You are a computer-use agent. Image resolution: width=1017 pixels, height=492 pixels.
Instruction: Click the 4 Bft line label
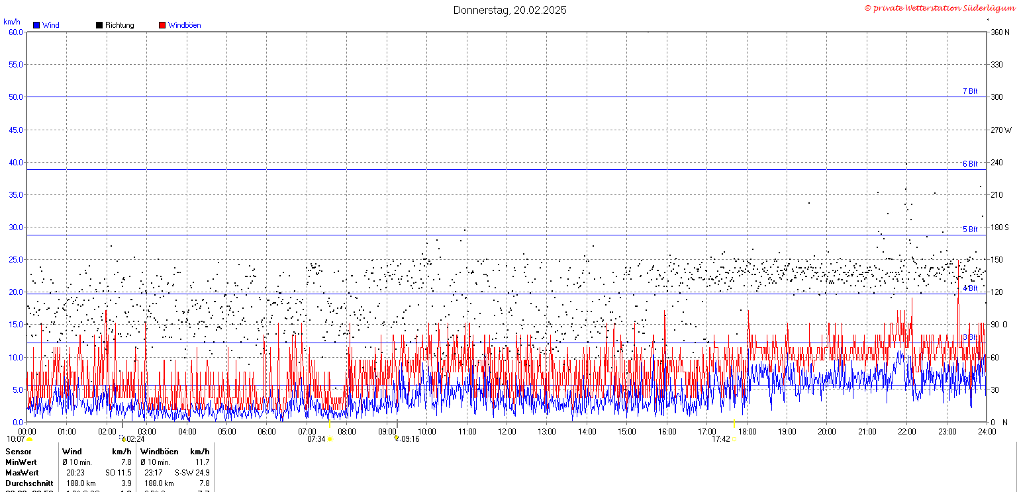click(970, 288)
